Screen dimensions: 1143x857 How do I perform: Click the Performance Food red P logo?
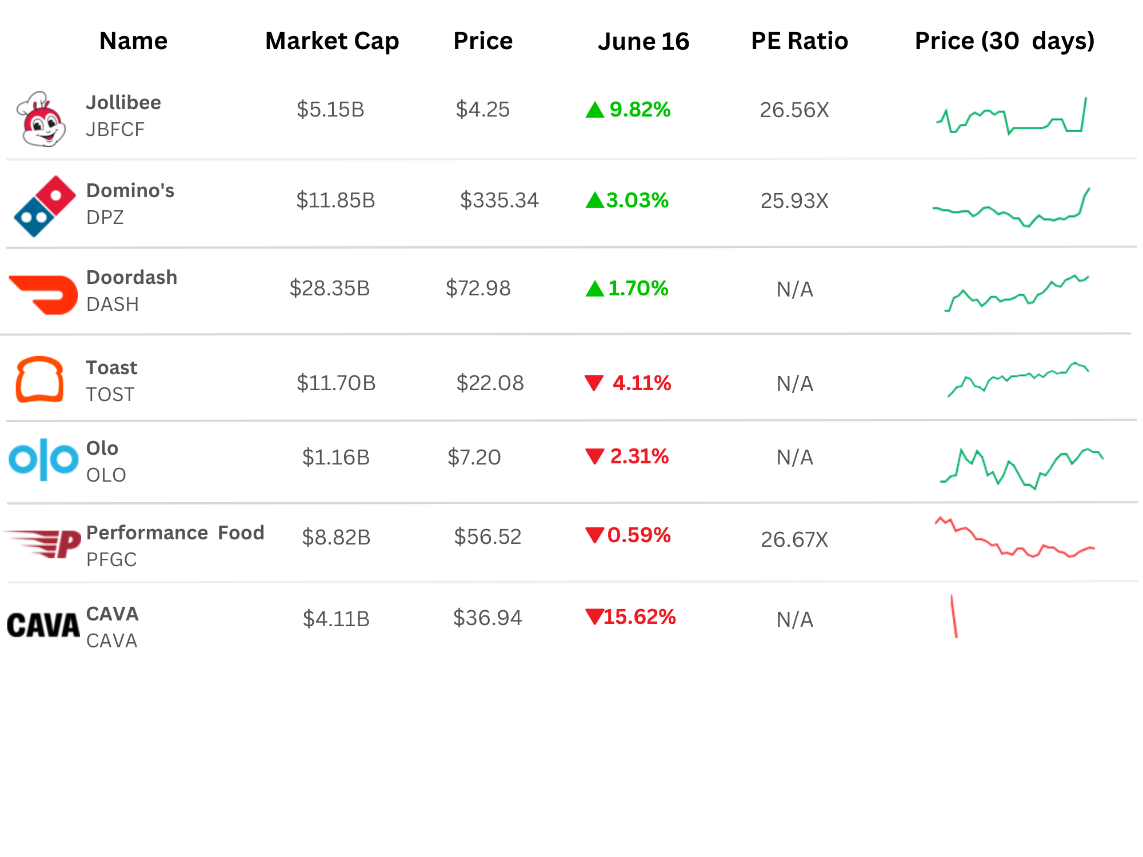click(42, 544)
